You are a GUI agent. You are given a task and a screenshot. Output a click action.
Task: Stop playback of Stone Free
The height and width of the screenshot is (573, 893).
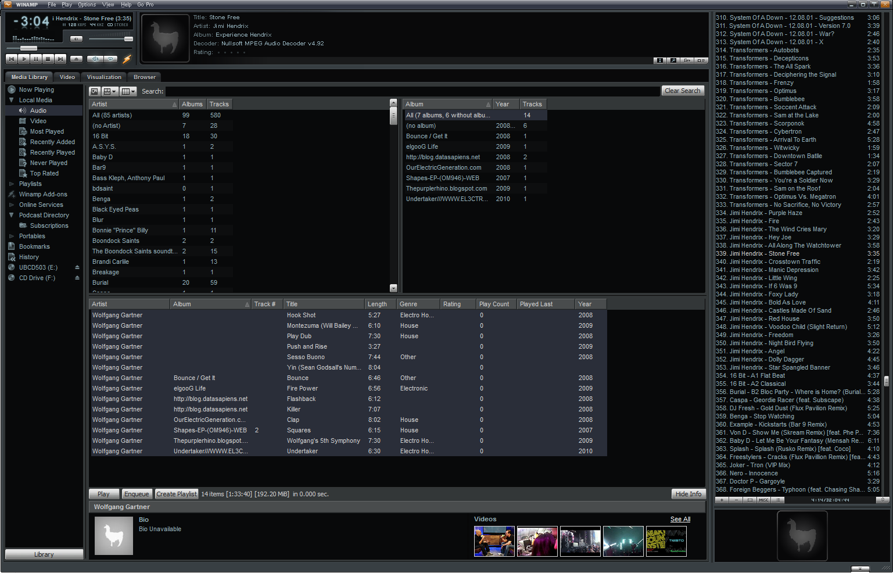(48, 59)
